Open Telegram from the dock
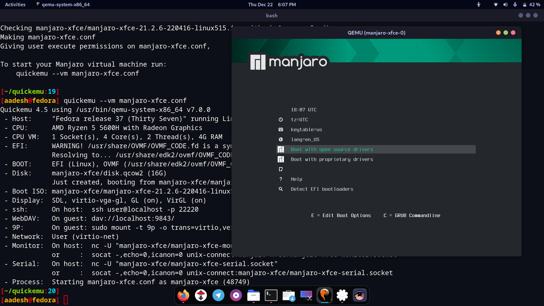Viewport: 544px width, 306px height. tap(218, 295)
